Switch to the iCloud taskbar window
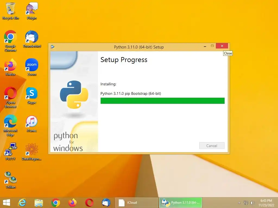 point(136,203)
